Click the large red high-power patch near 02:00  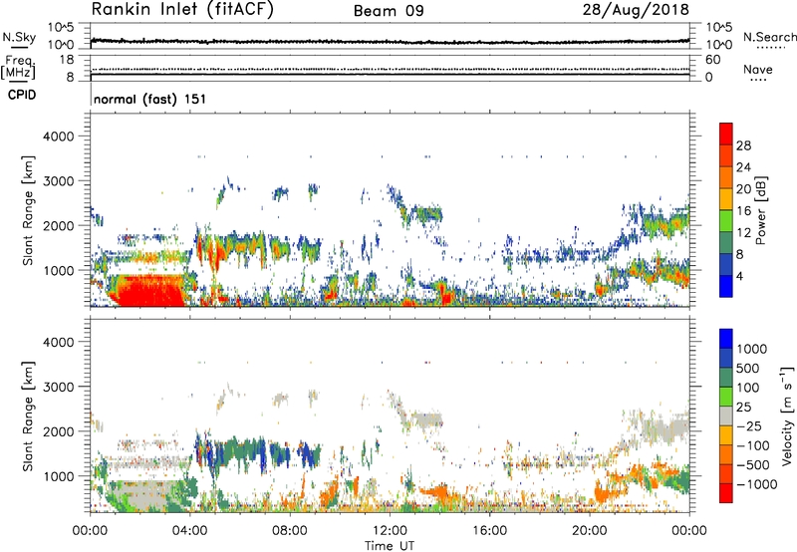[x=150, y=291]
